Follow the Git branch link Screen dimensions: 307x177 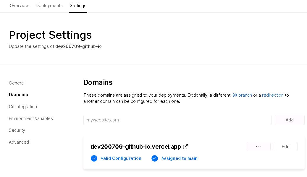point(242,95)
